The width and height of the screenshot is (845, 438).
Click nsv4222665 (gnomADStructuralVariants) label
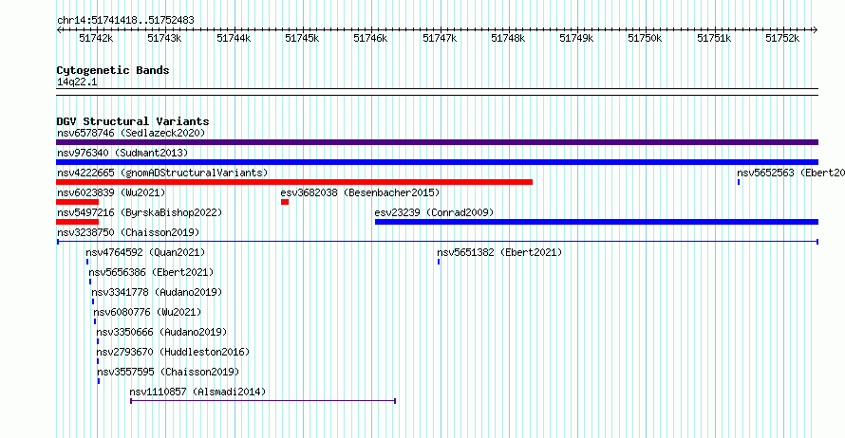coord(162,173)
